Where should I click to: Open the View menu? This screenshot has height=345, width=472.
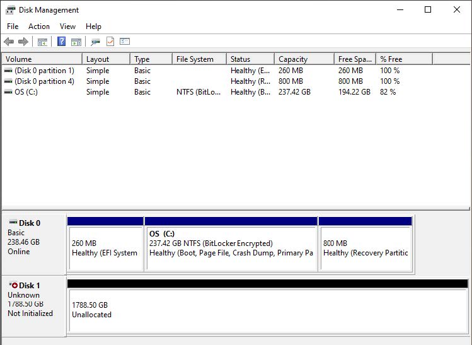point(67,26)
